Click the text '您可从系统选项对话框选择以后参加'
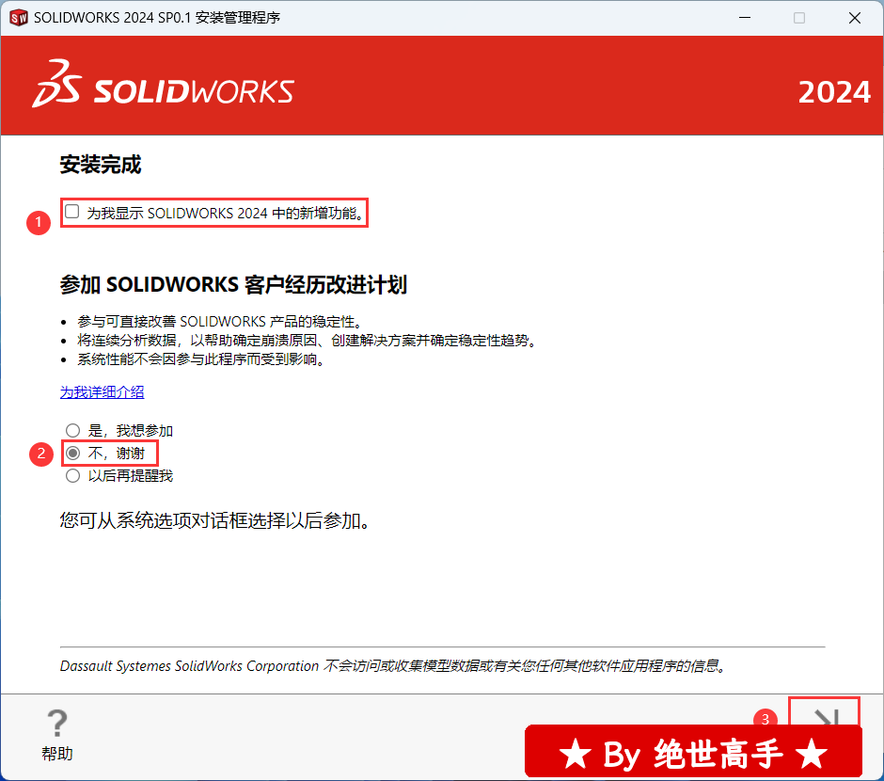The image size is (884, 781). tap(214, 520)
